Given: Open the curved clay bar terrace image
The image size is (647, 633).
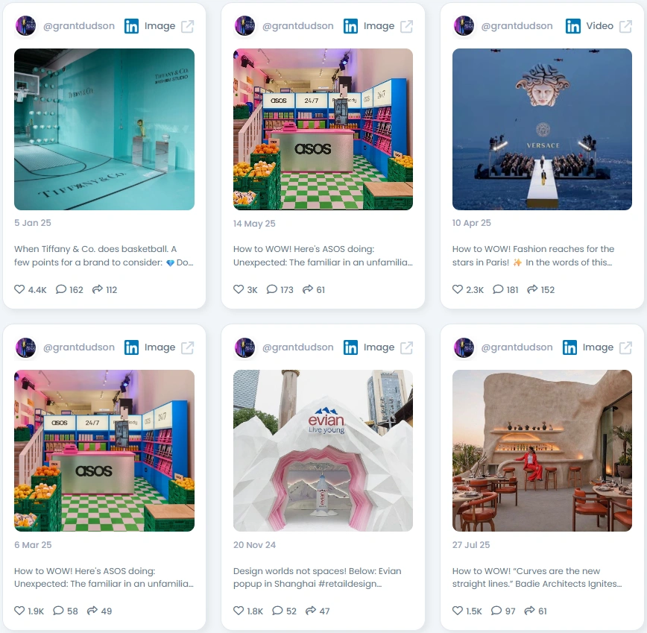Looking at the screenshot, I should 542,450.
